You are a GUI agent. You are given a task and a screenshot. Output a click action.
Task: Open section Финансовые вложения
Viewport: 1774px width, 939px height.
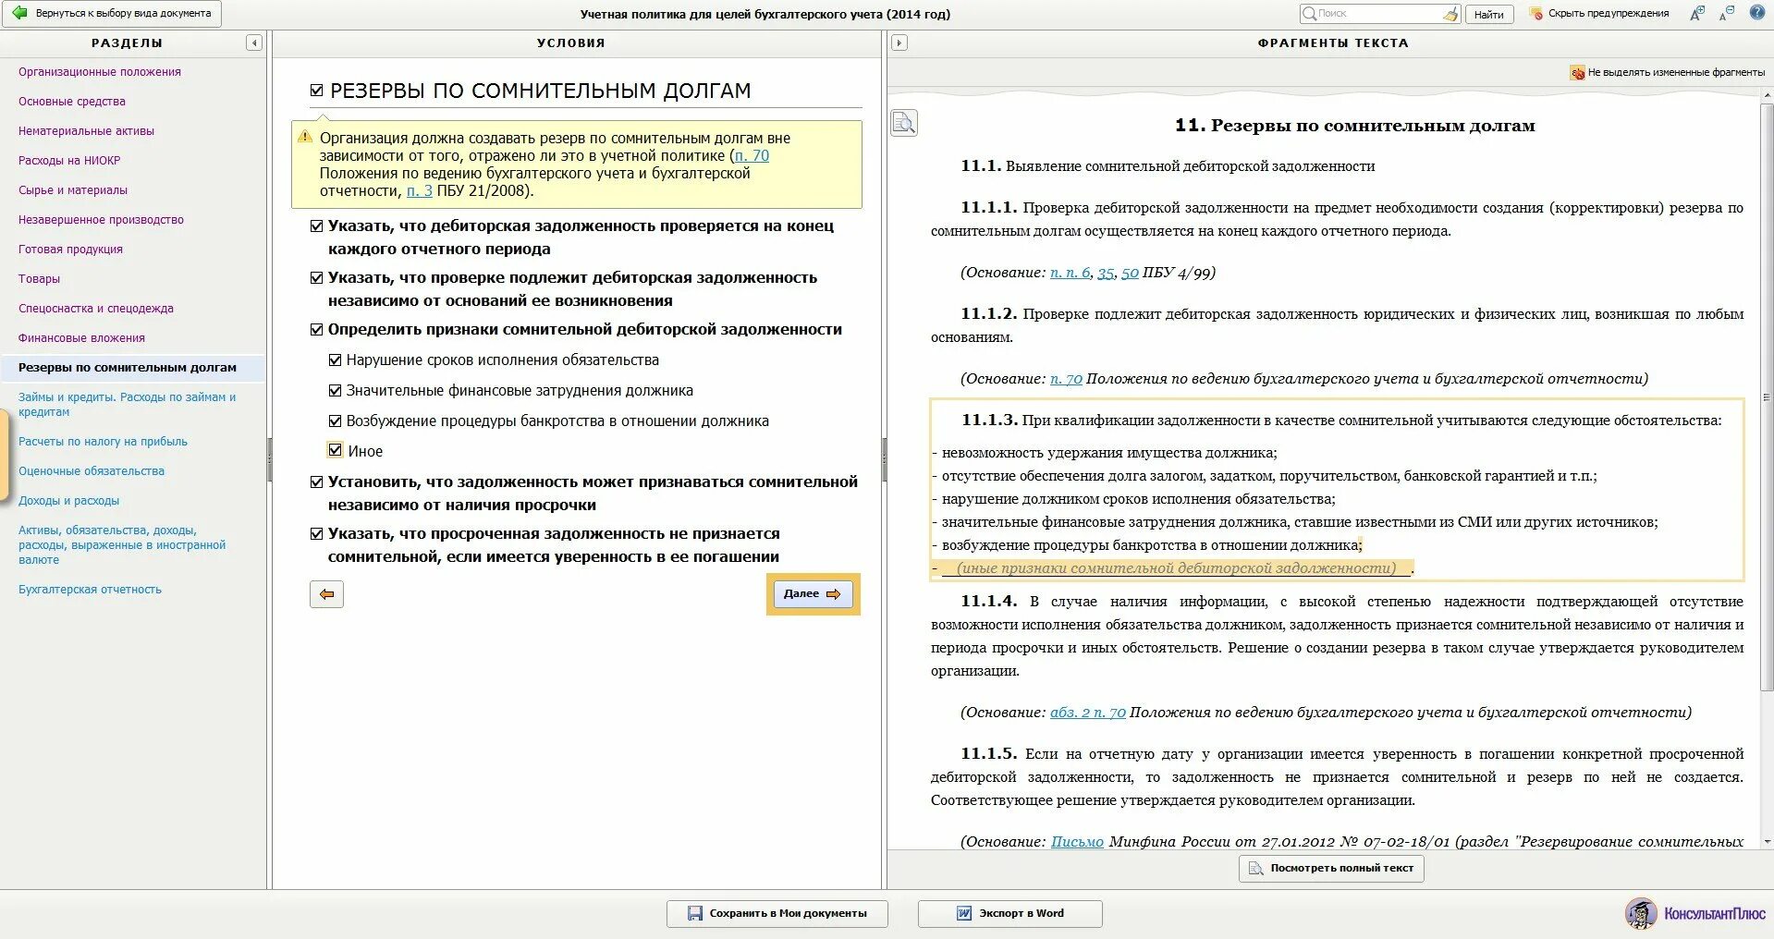82,338
